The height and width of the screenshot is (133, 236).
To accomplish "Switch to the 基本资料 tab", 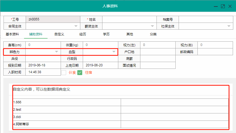I will click(x=12, y=34).
